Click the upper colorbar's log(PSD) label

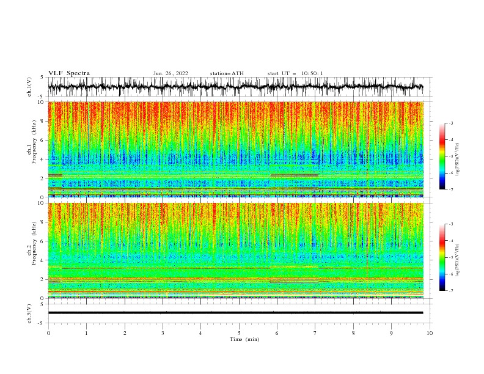[457, 159]
